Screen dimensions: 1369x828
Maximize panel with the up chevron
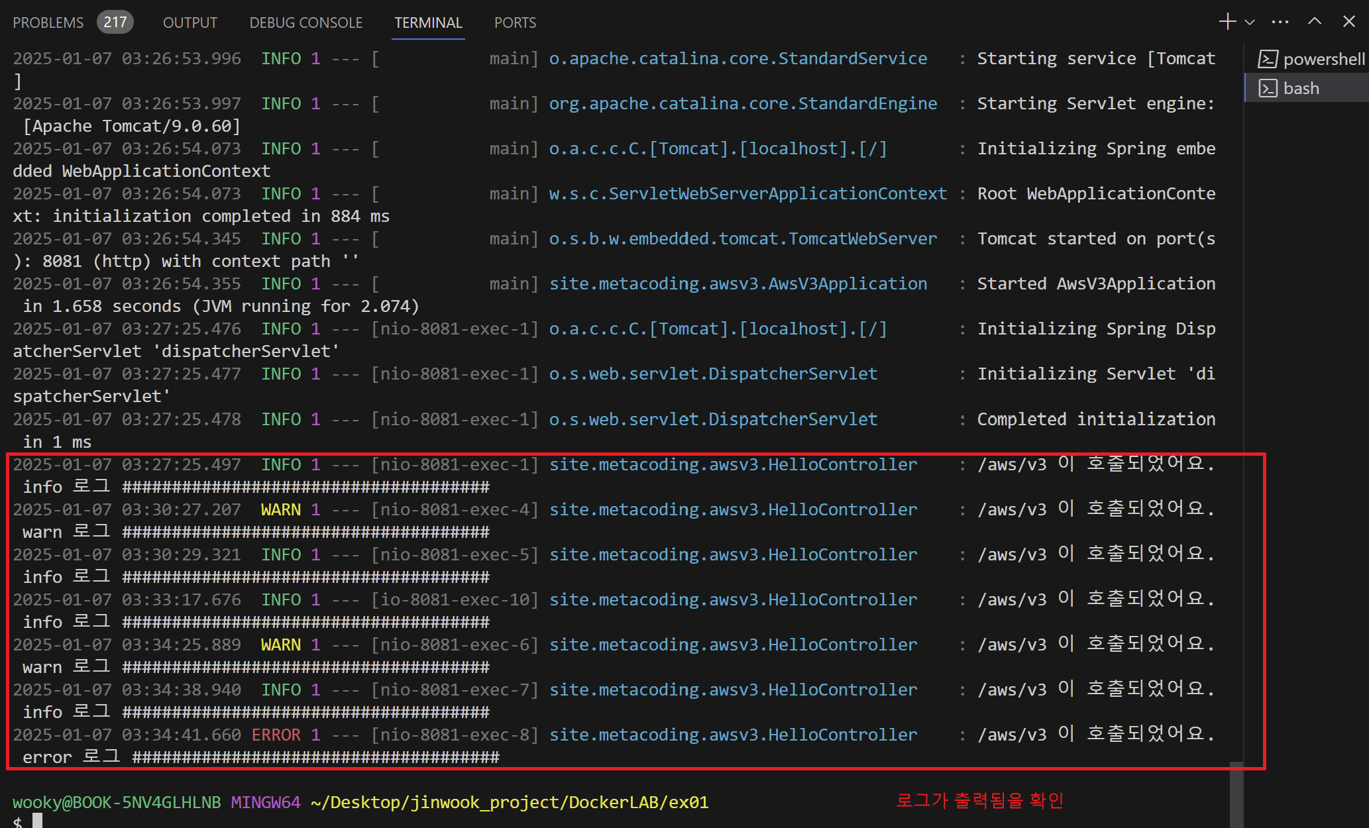[x=1315, y=22]
